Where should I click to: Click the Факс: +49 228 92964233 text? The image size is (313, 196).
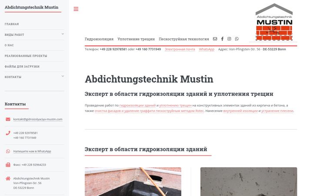coord(30,165)
